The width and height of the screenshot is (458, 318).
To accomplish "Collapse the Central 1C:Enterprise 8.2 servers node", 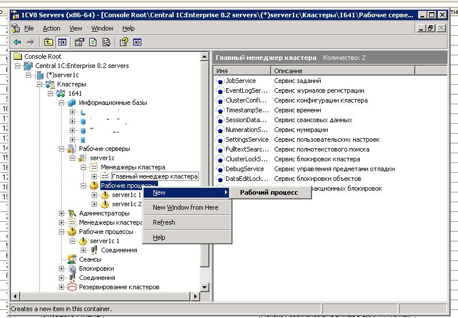I will point(17,66).
